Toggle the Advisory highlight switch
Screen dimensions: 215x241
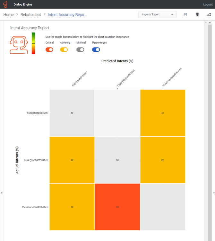coord(64,49)
